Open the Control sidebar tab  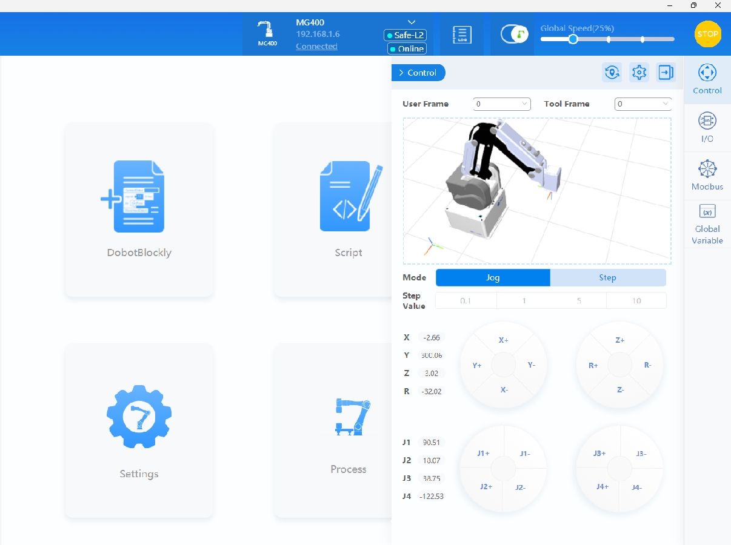(707, 79)
